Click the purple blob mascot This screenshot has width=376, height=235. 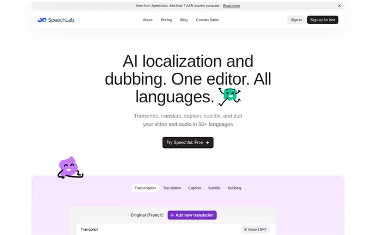coord(70,167)
